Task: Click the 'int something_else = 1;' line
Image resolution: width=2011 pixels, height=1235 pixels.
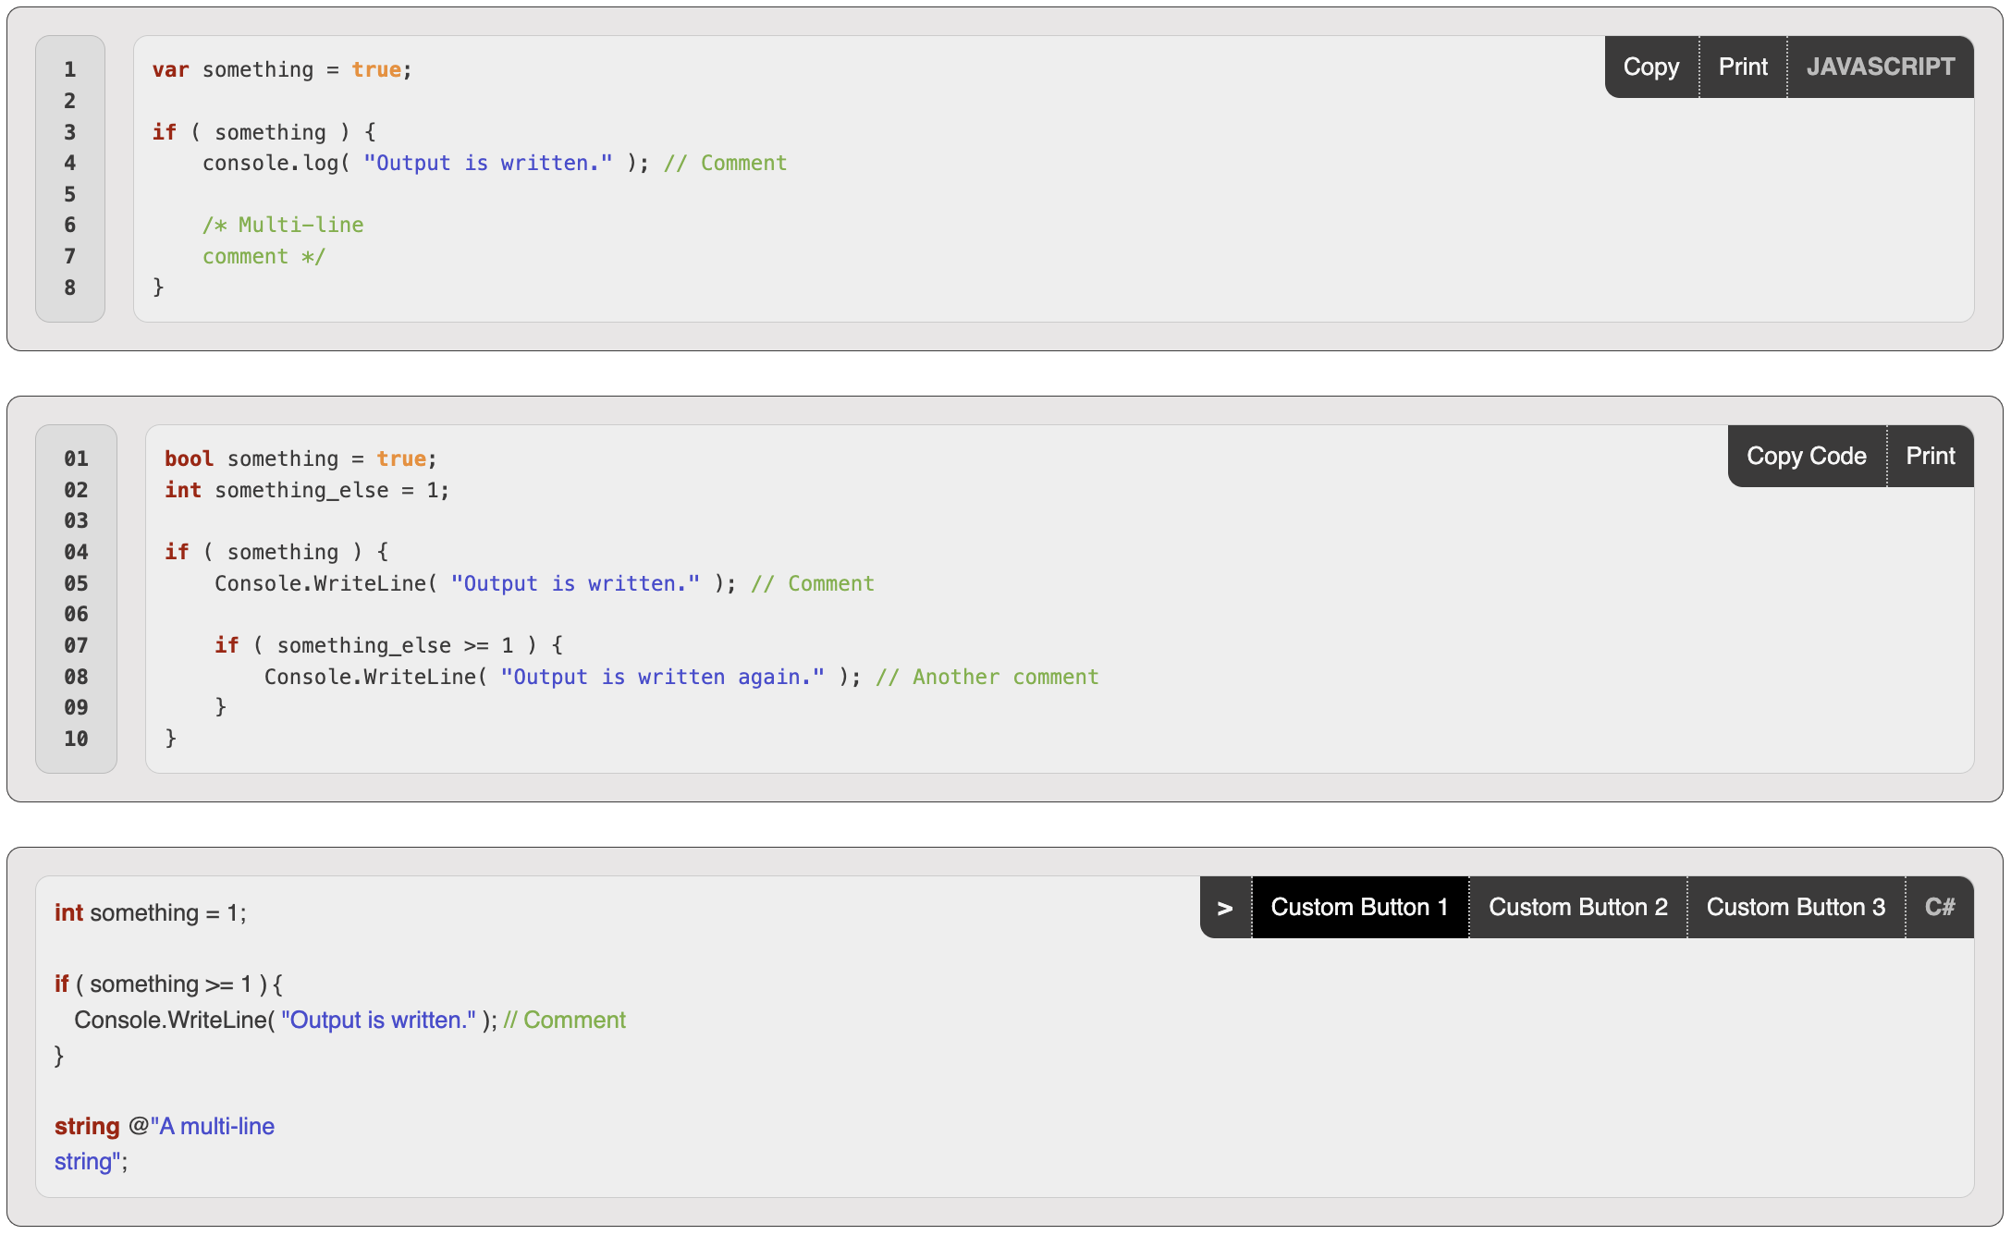Action: [x=307, y=490]
